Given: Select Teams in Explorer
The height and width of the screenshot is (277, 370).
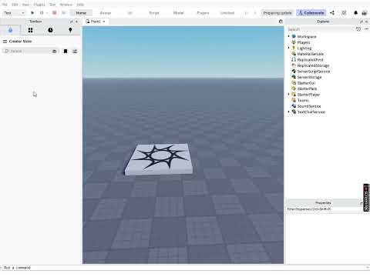Looking at the screenshot, I should click(303, 100).
